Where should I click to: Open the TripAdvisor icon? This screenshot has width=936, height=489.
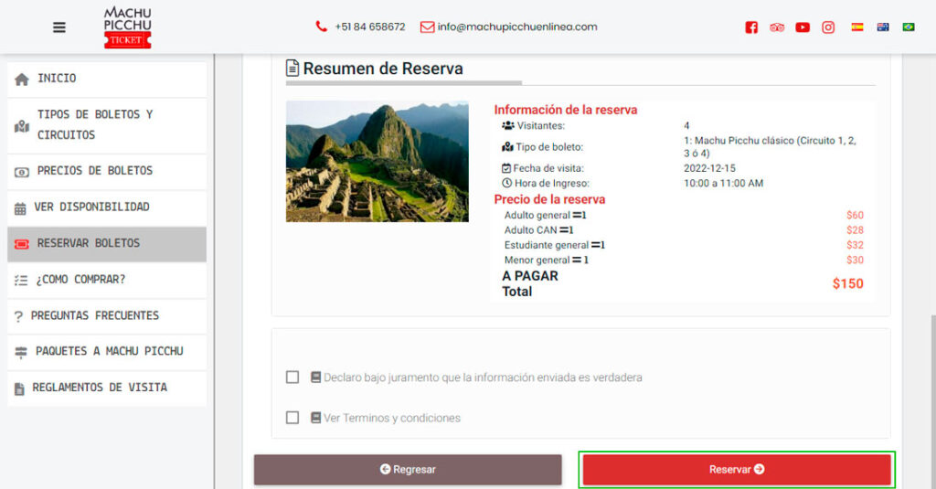777,27
